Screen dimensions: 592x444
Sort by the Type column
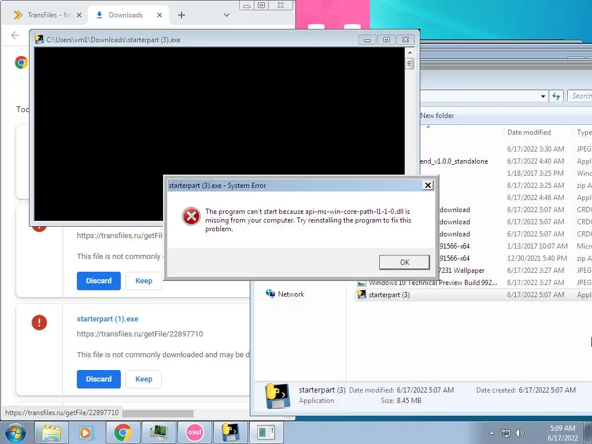(x=583, y=132)
